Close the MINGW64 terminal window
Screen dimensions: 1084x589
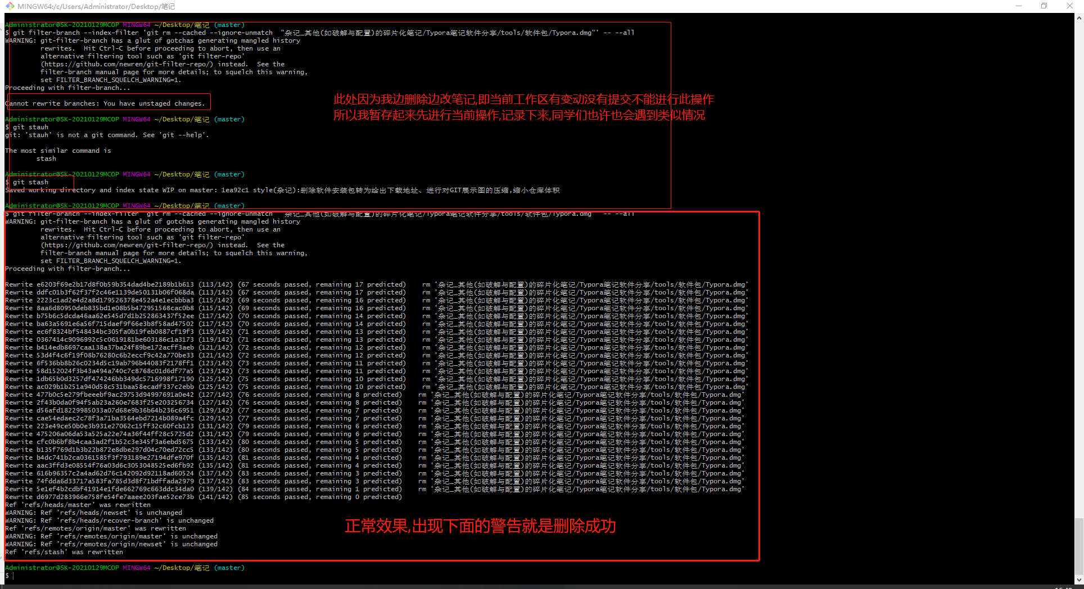click(1069, 6)
